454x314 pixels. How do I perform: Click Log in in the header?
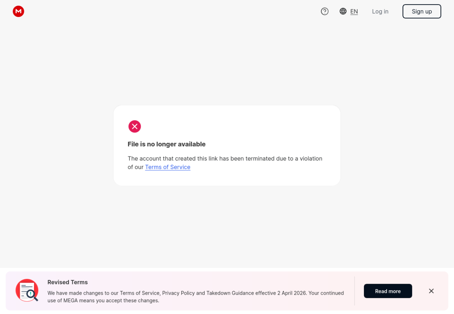click(x=380, y=11)
